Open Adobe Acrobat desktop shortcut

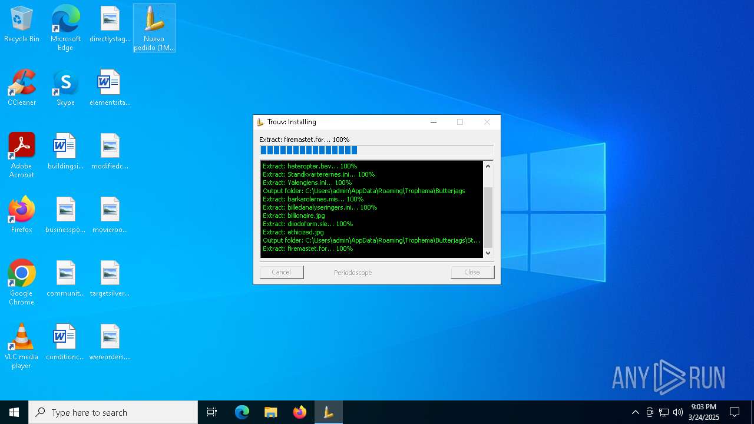point(22,155)
